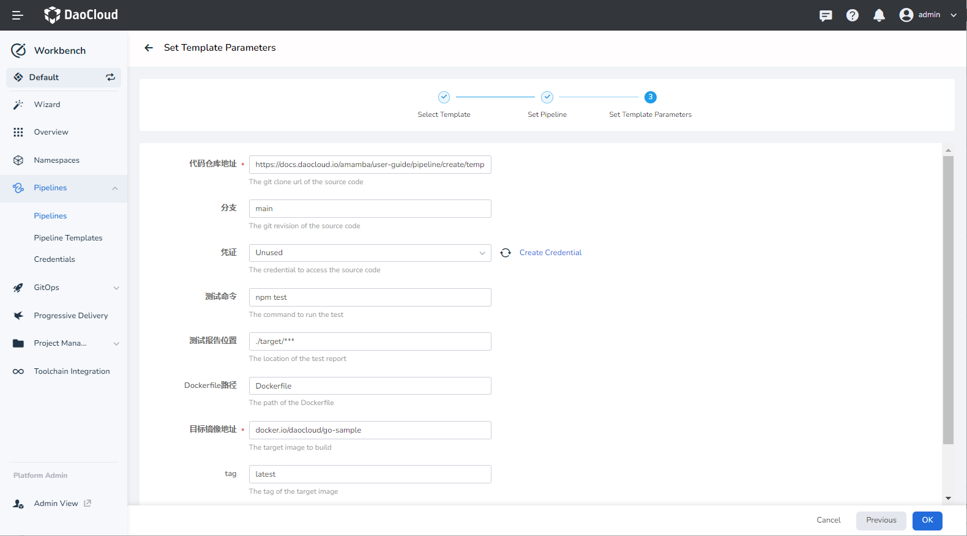Screen dimensions: 967x536
Task: Expand the GitOps sidebar section
Action: pos(116,288)
